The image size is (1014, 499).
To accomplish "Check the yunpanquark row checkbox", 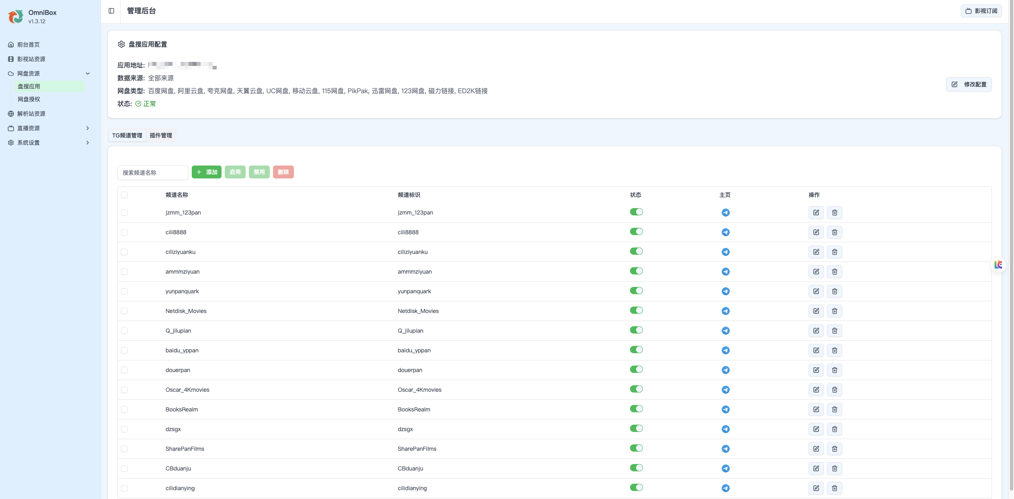I will pos(124,291).
